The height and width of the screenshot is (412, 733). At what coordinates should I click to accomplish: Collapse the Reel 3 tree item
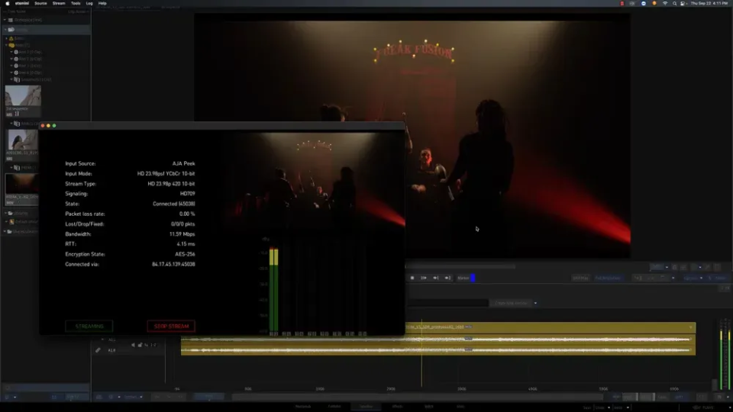pyautogui.click(x=11, y=66)
